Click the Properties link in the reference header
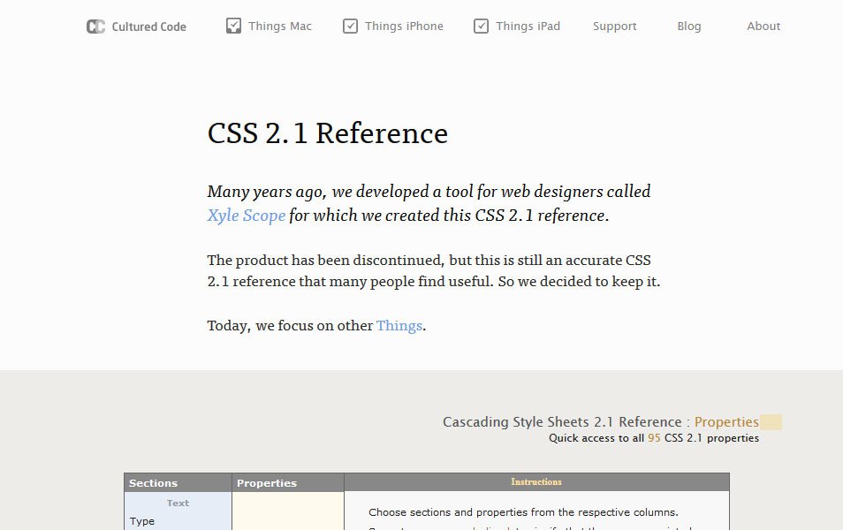Image resolution: width=843 pixels, height=530 pixels. [x=725, y=421]
